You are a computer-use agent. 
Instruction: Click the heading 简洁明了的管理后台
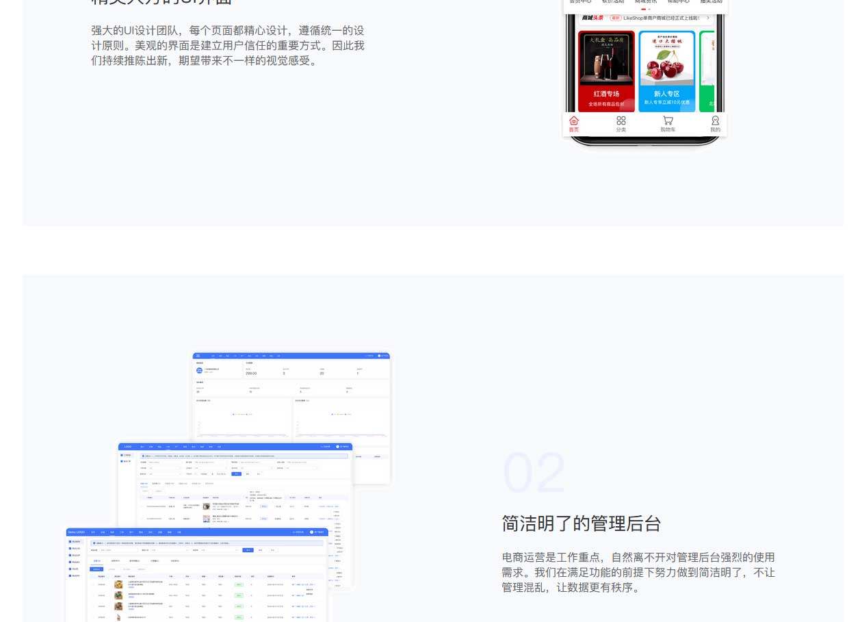pyautogui.click(x=582, y=523)
